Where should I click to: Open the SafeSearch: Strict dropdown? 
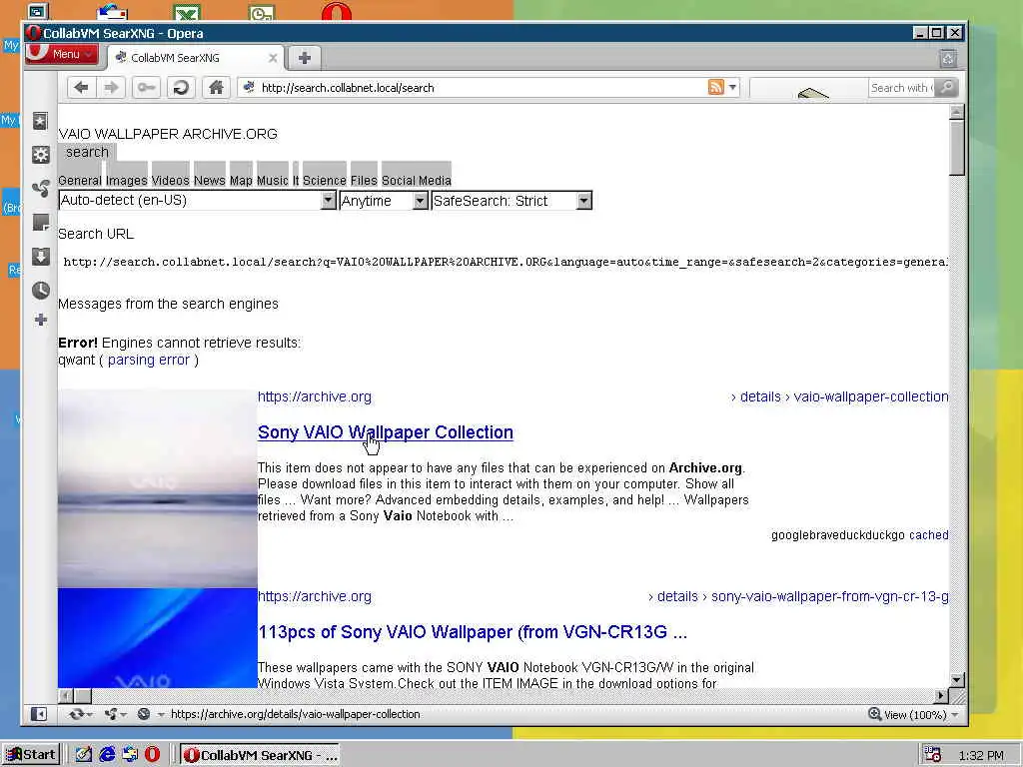pos(511,200)
